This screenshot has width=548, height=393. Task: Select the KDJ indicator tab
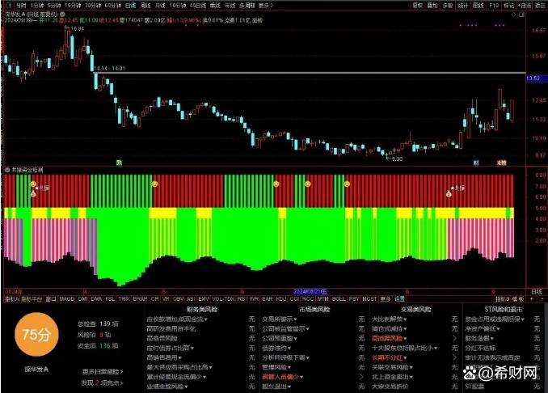click(x=281, y=299)
